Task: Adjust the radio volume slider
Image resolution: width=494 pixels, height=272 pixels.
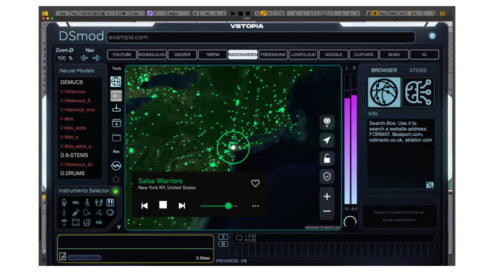Action: click(220, 206)
